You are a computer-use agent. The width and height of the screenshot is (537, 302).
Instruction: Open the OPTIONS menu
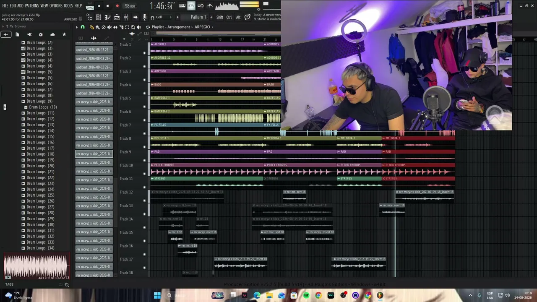click(56, 6)
